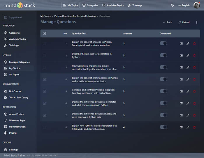Open answers list for question 1
The width and height of the screenshot is (204, 158).
click(x=181, y=43)
